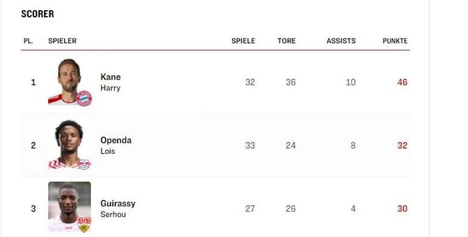
Task: Select Openda's 32 points value
Action: [402, 146]
